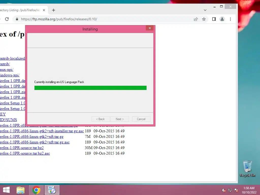The width and height of the screenshot is (260, 195).
Task: Switch to Chrome in taskbar
Action: tap(36, 190)
